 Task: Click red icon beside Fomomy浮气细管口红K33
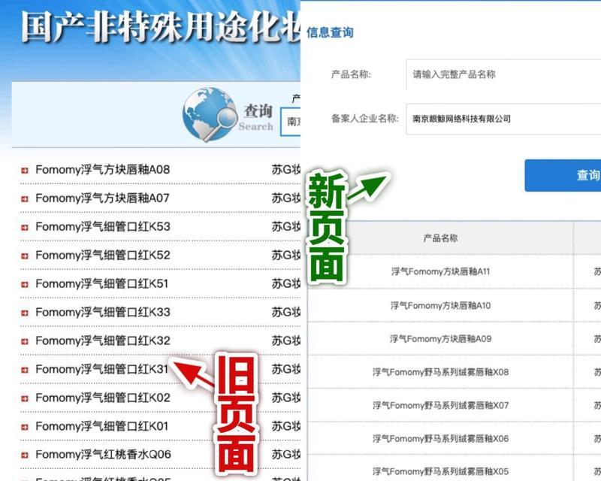[25, 313]
